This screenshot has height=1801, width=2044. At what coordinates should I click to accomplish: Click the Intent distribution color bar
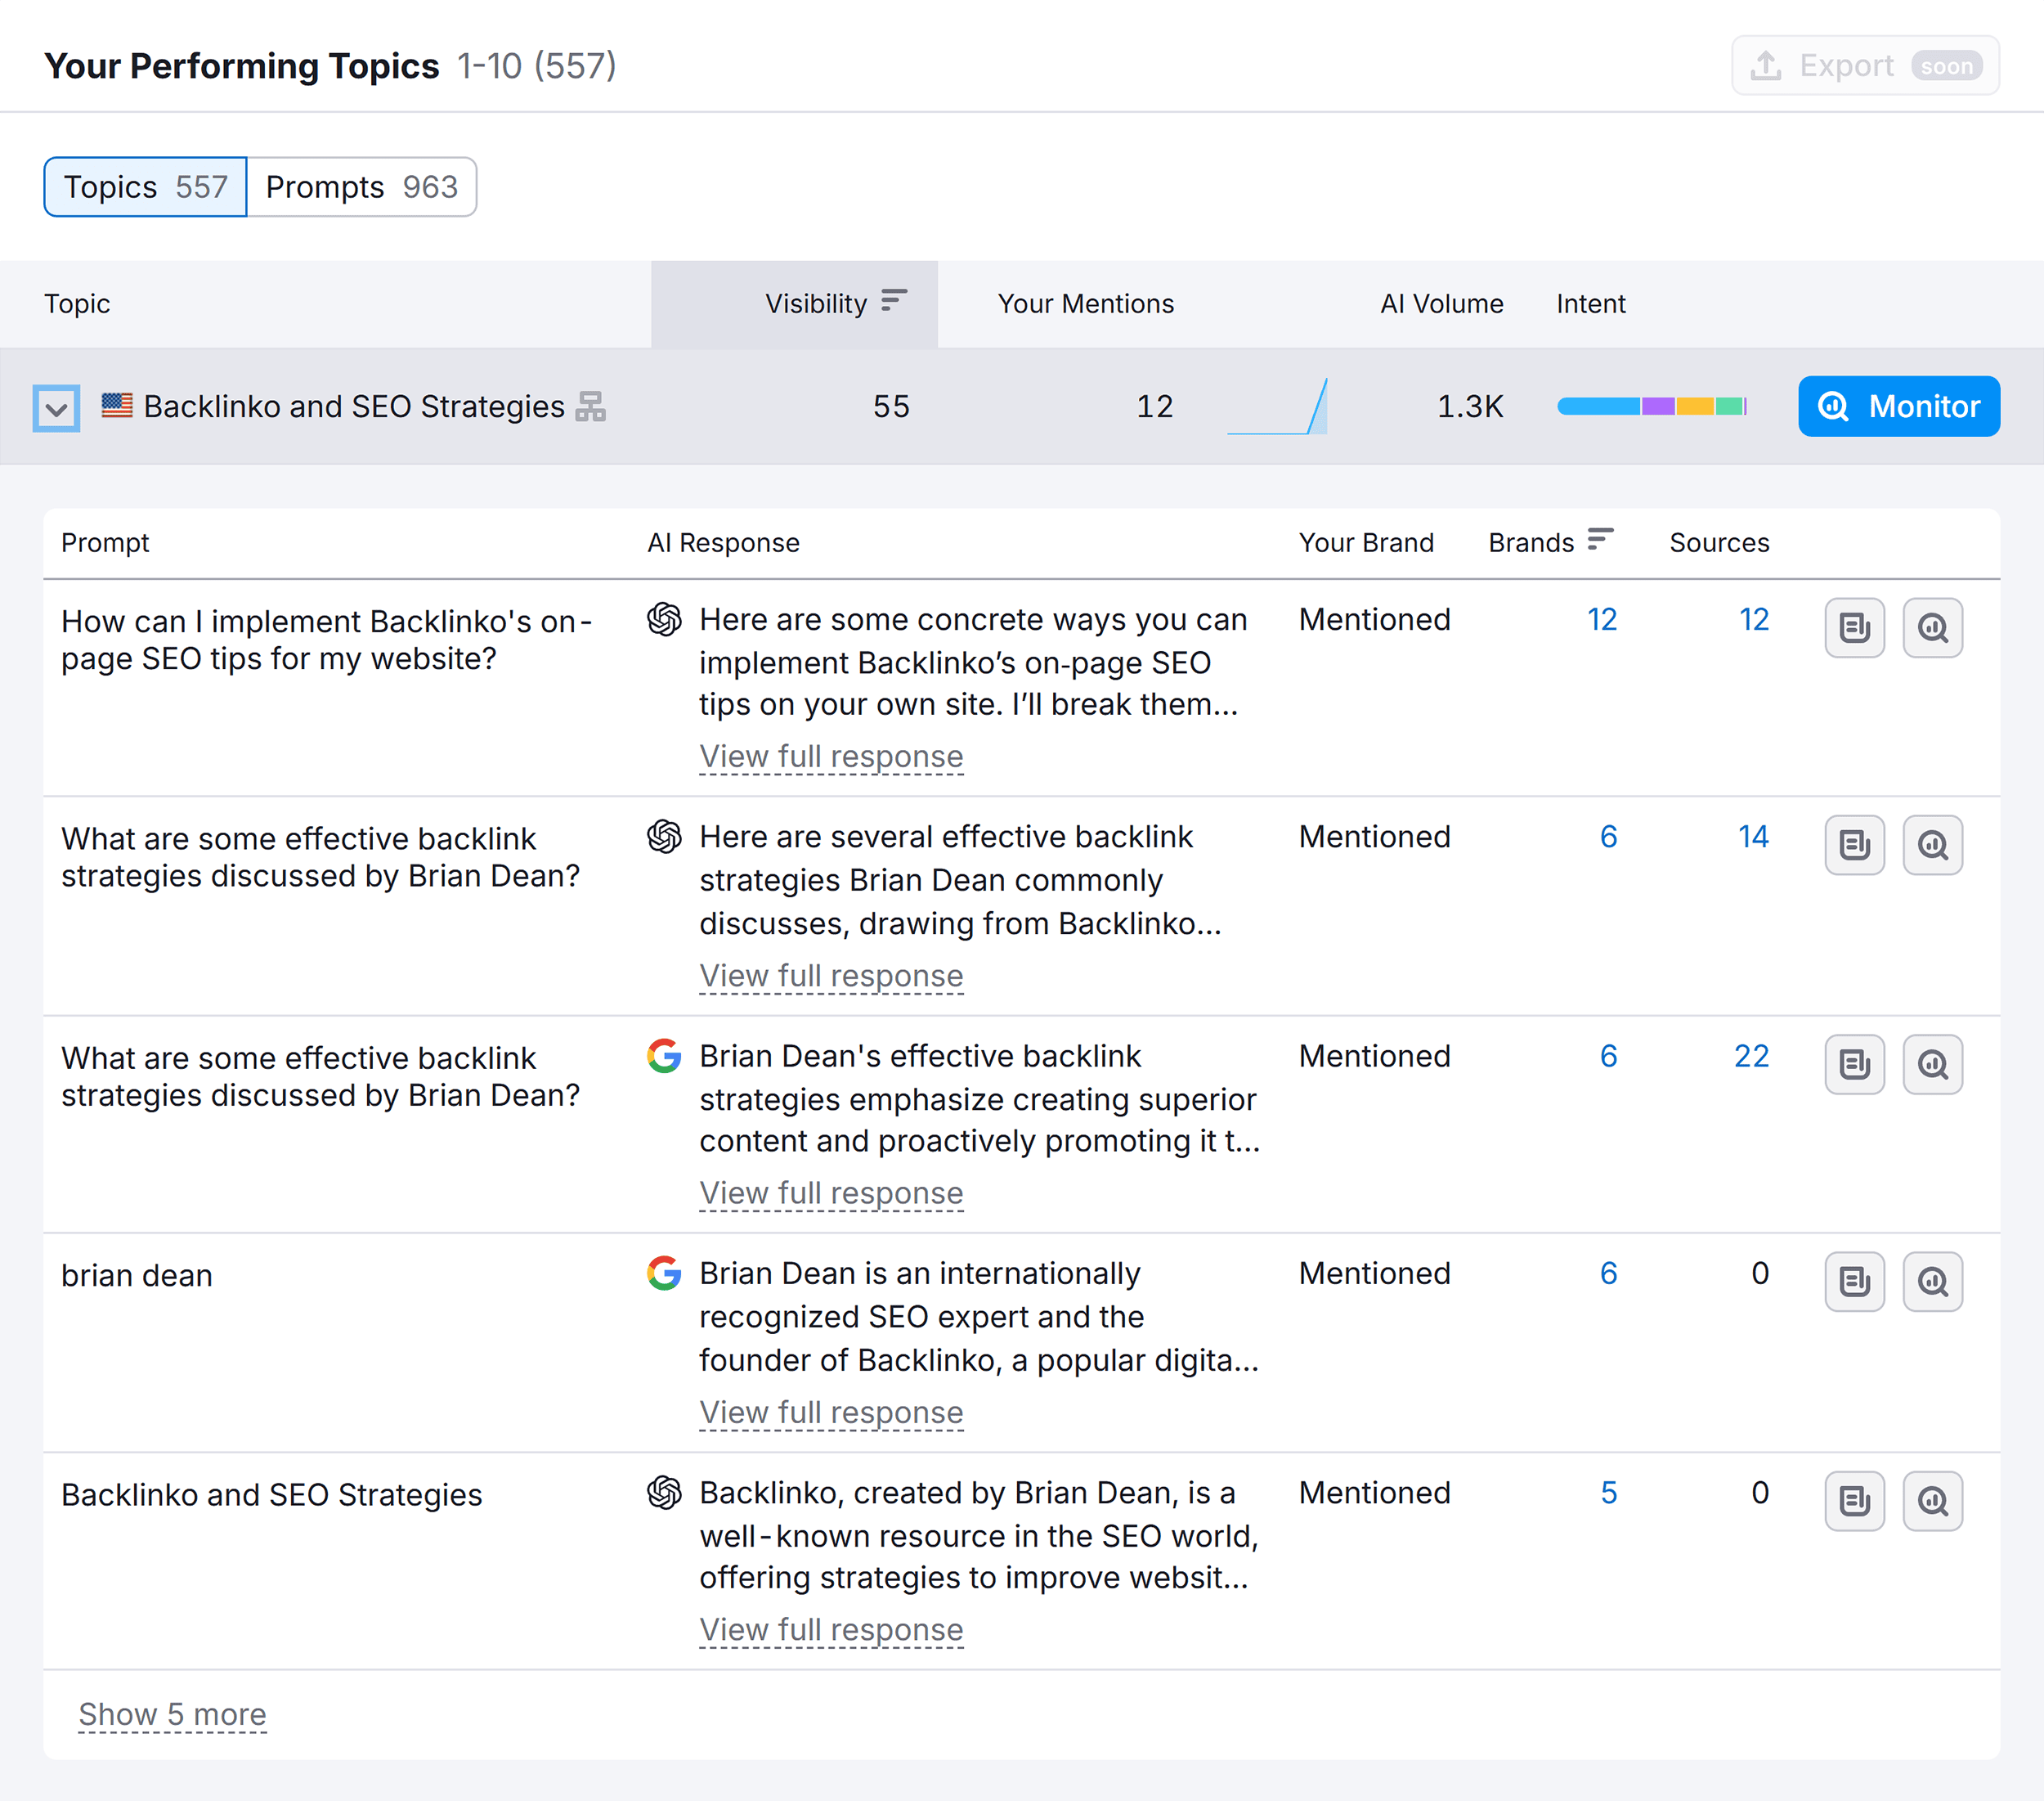(1652, 406)
